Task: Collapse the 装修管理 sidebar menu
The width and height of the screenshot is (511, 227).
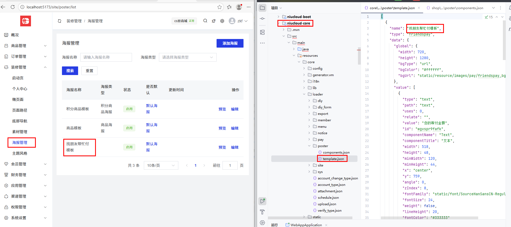Action: click(x=45, y=67)
